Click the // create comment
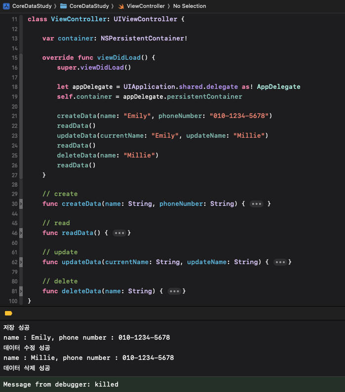The image size is (345, 392). pyautogui.click(x=60, y=194)
